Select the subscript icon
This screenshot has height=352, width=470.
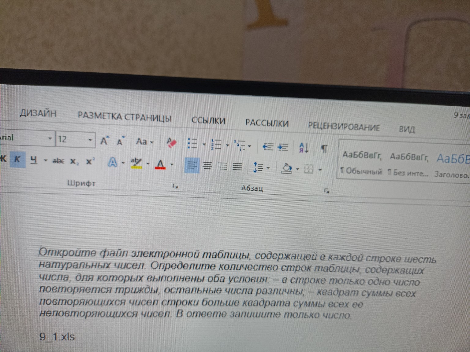(x=74, y=161)
